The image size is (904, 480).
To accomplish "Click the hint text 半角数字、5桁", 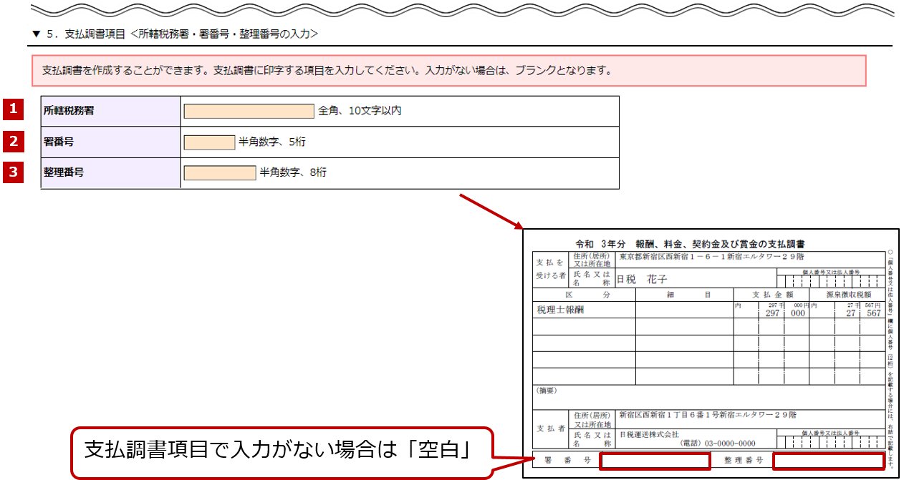I will tap(271, 142).
